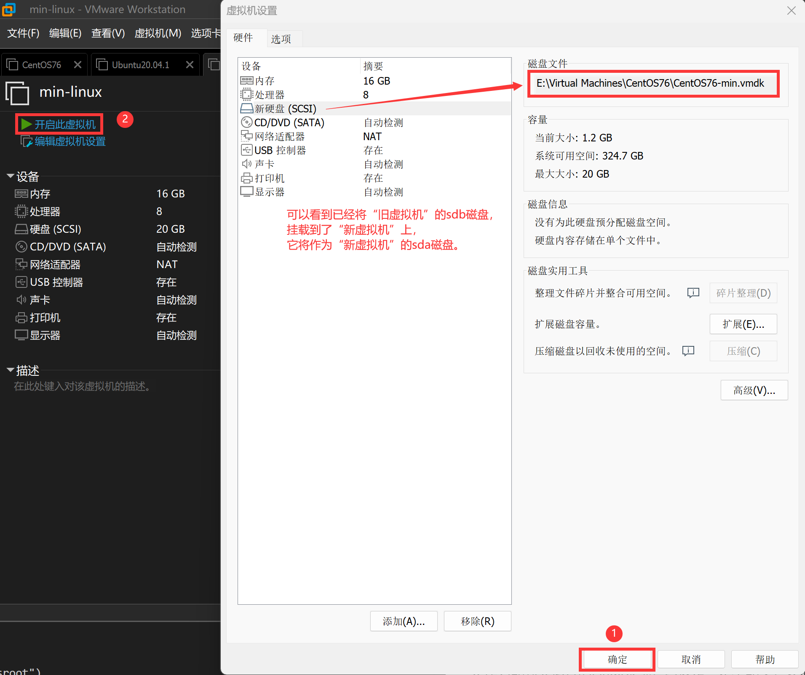This screenshot has width=805, height=675.
Task: Click the 压缩(C) button
Action: point(743,351)
